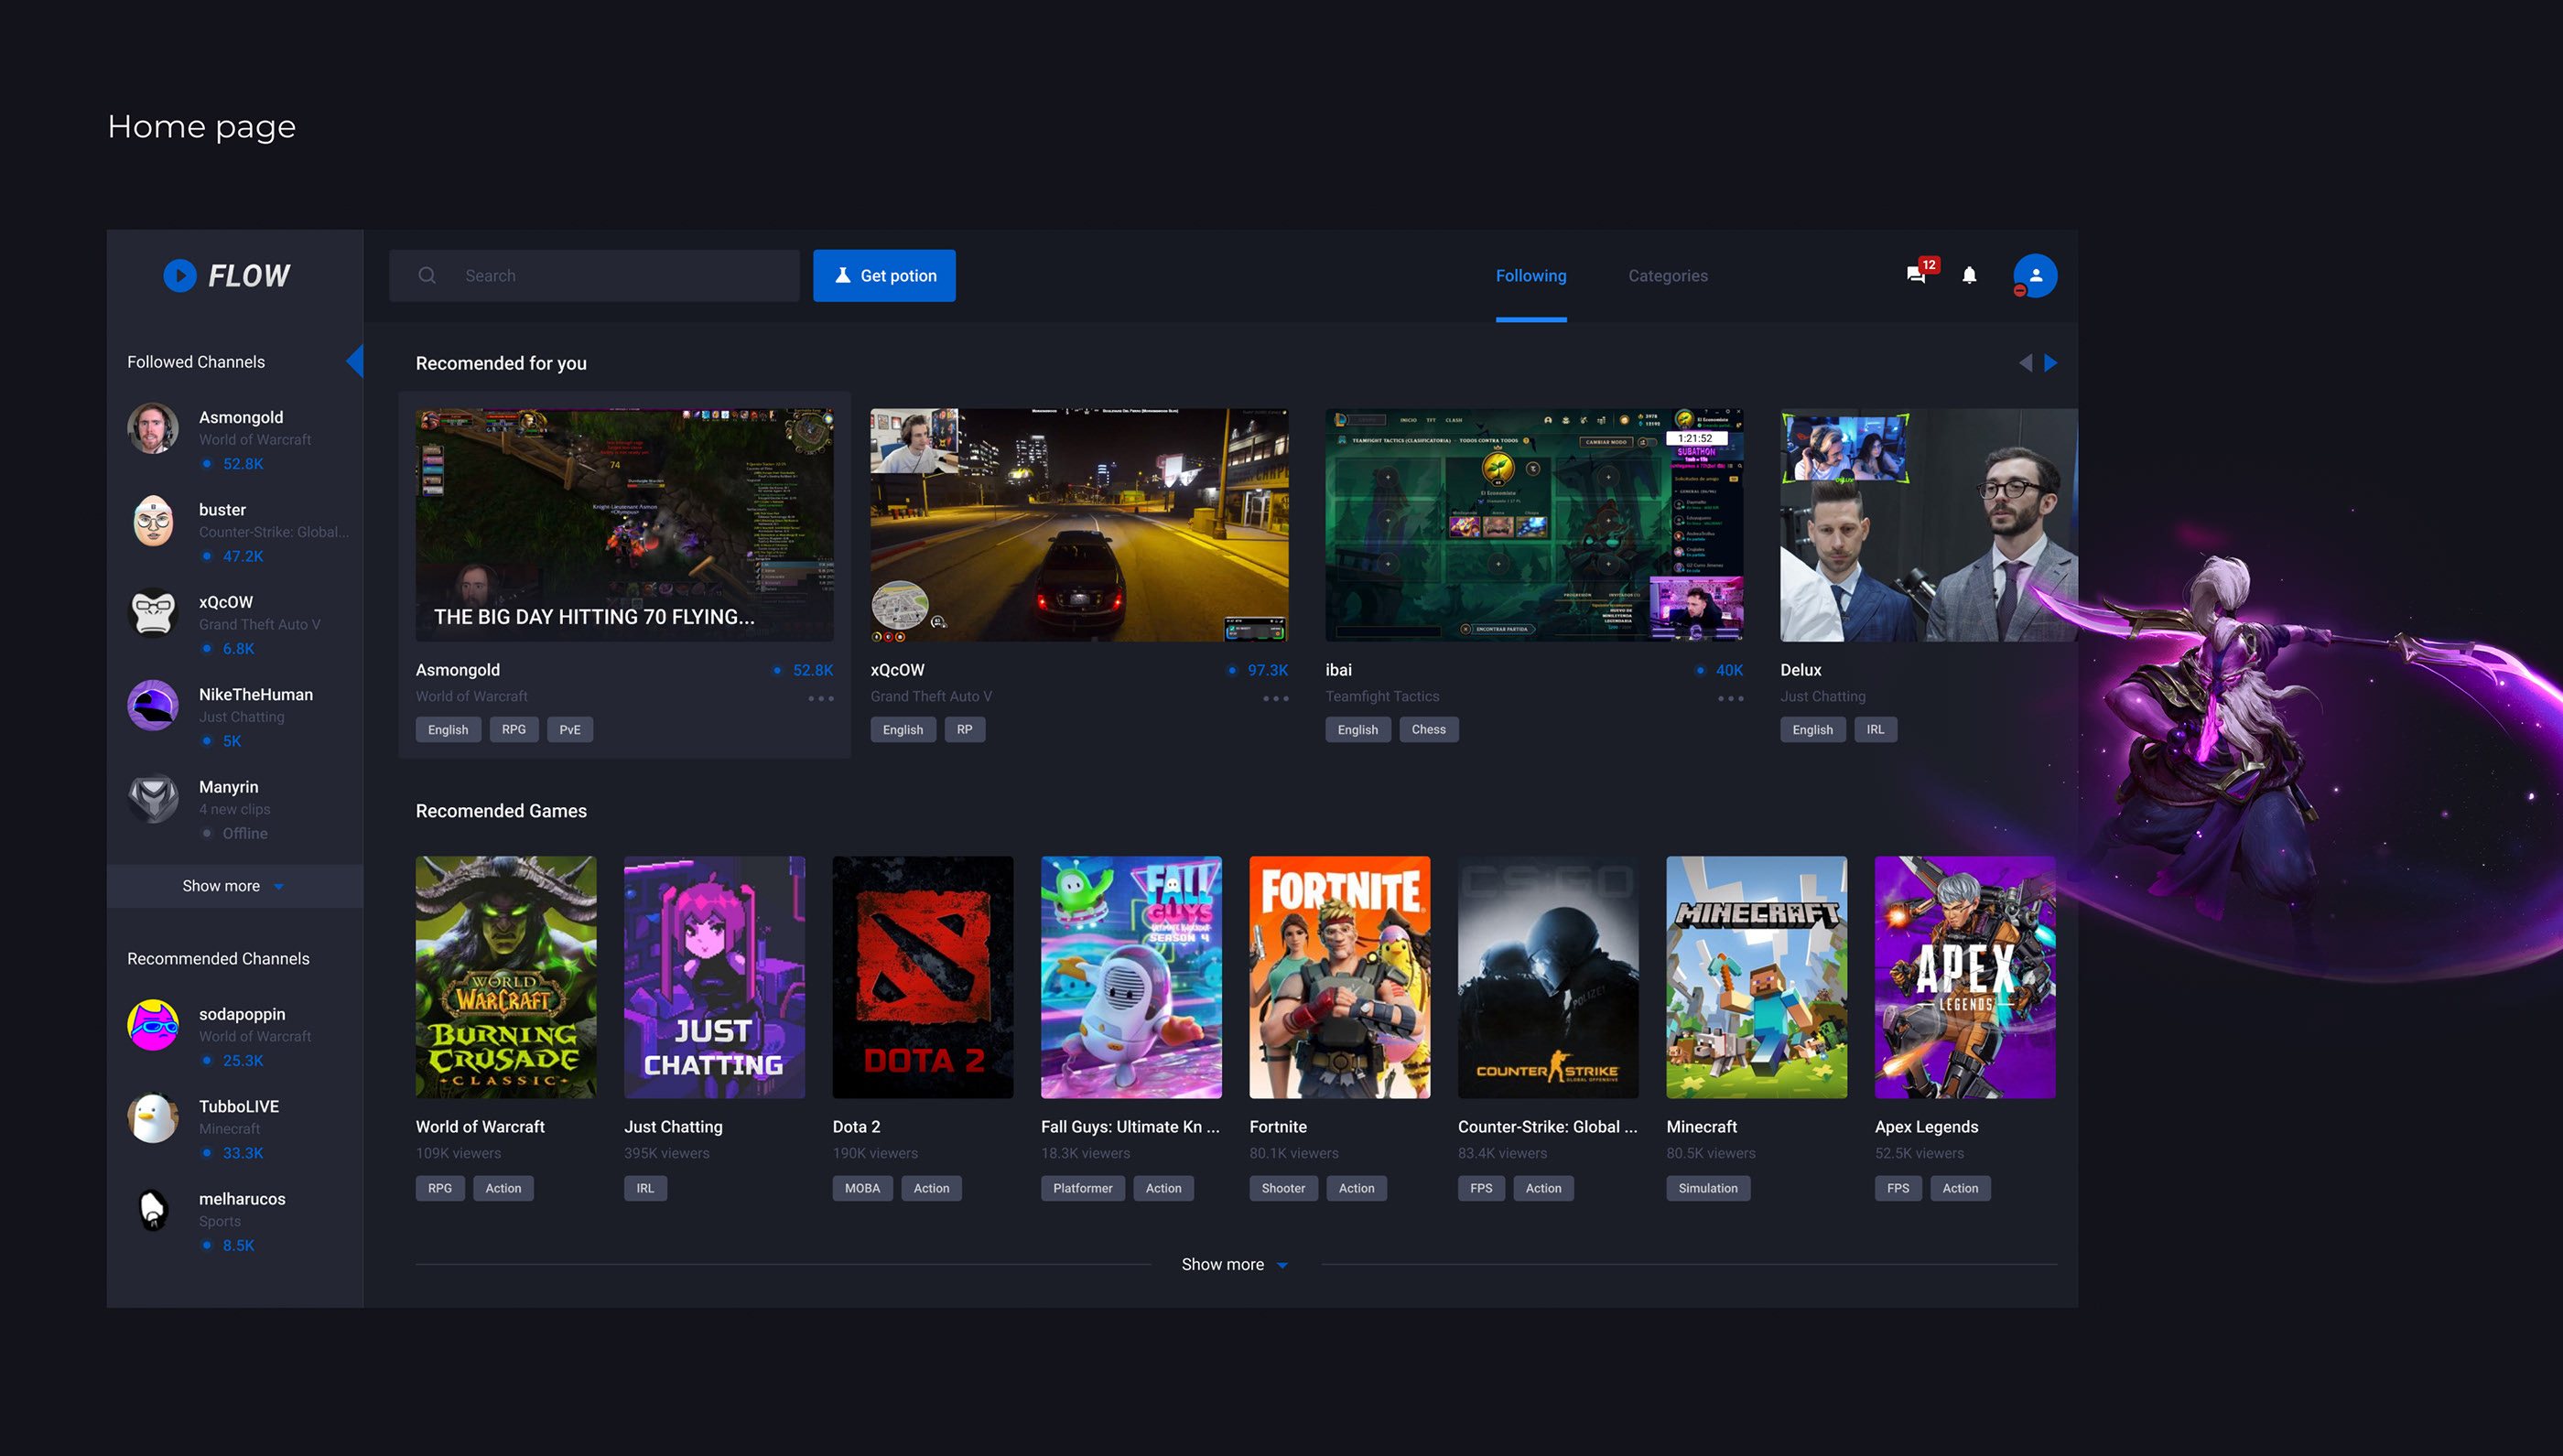Collapse the Followed Channels sidebar arrow

pos(355,361)
